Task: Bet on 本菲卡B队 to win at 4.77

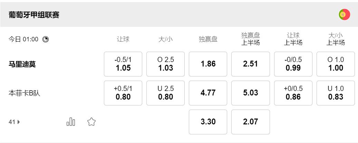Action: click(x=208, y=93)
